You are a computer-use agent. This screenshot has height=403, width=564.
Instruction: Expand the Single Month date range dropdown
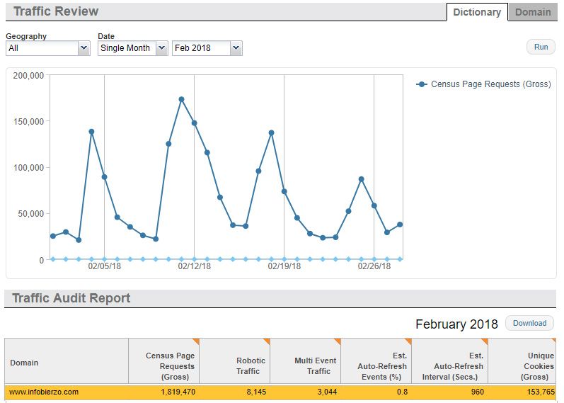[x=133, y=48]
